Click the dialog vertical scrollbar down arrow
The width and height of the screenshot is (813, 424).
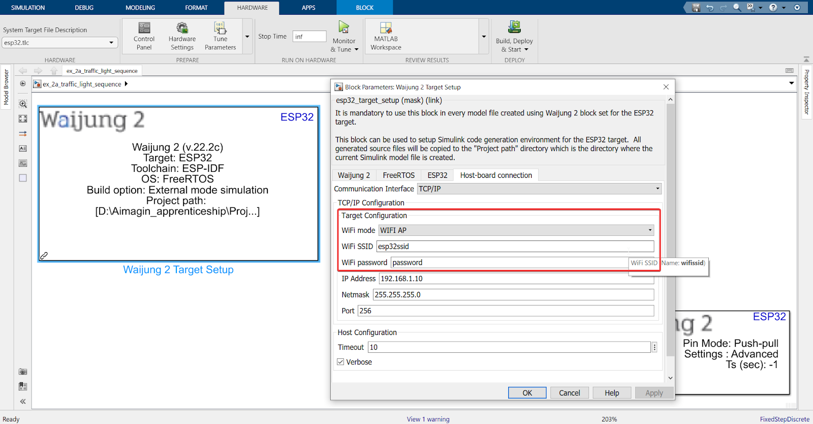tap(670, 378)
